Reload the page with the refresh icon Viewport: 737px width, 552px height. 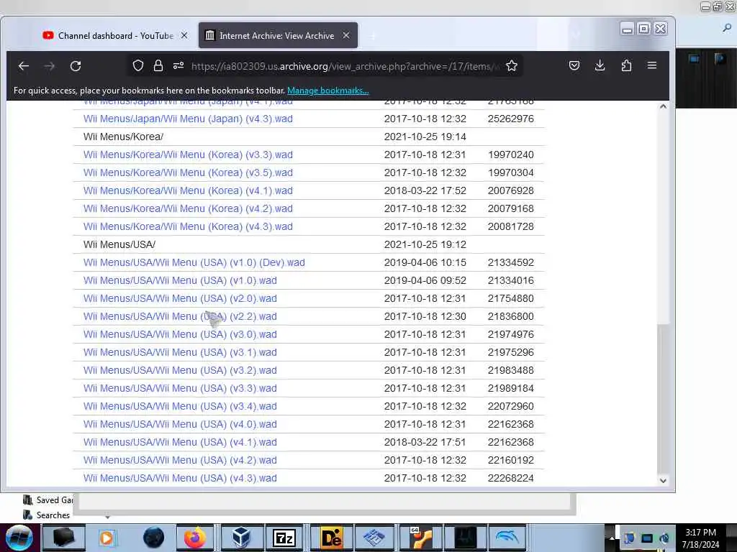[76, 66]
